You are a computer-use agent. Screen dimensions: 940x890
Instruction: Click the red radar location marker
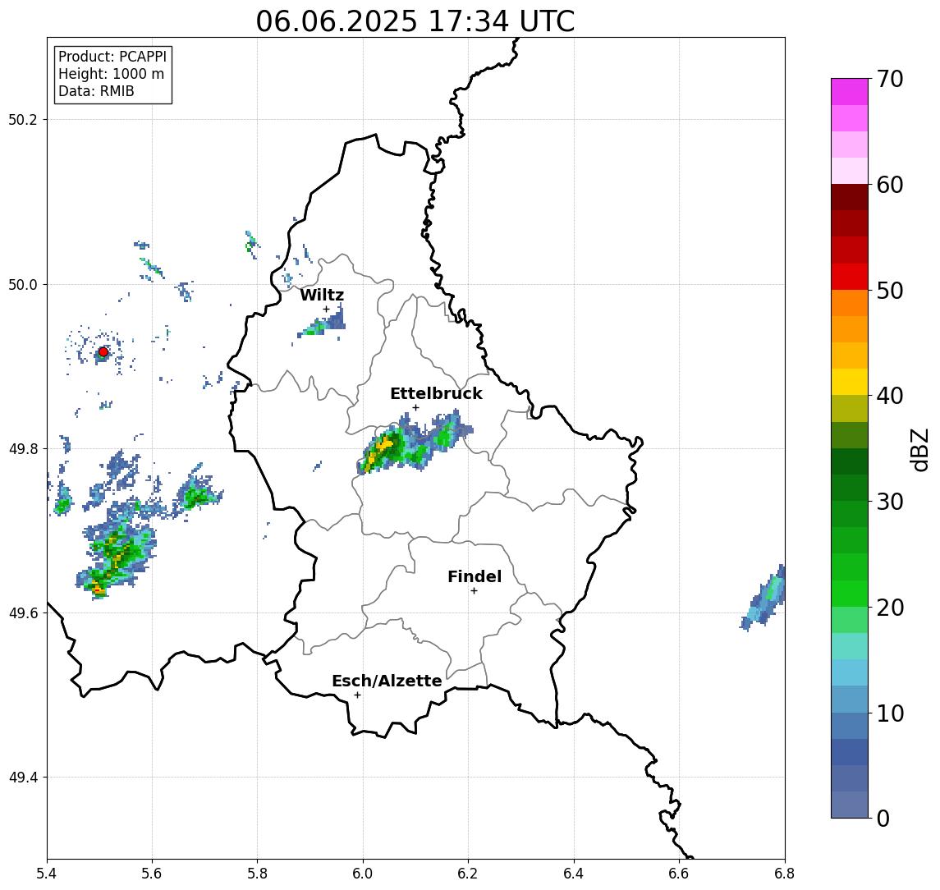click(x=103, y=352)
